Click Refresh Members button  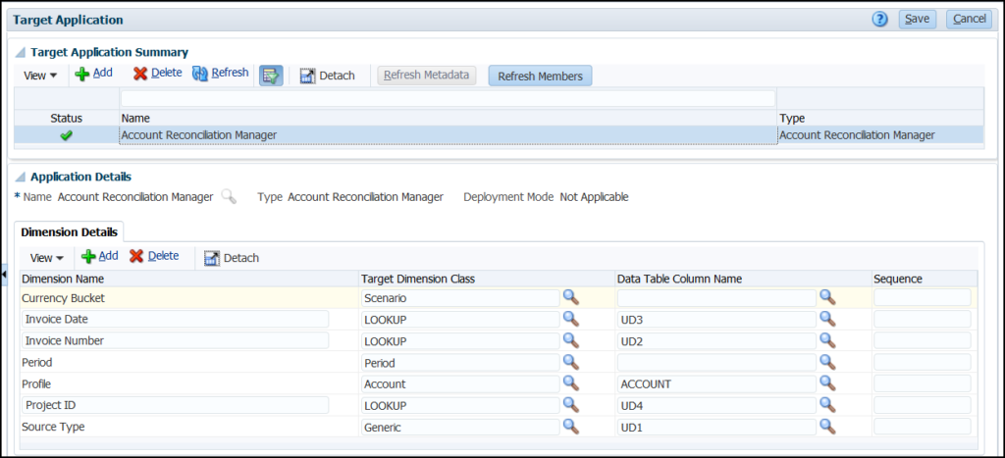541,76
